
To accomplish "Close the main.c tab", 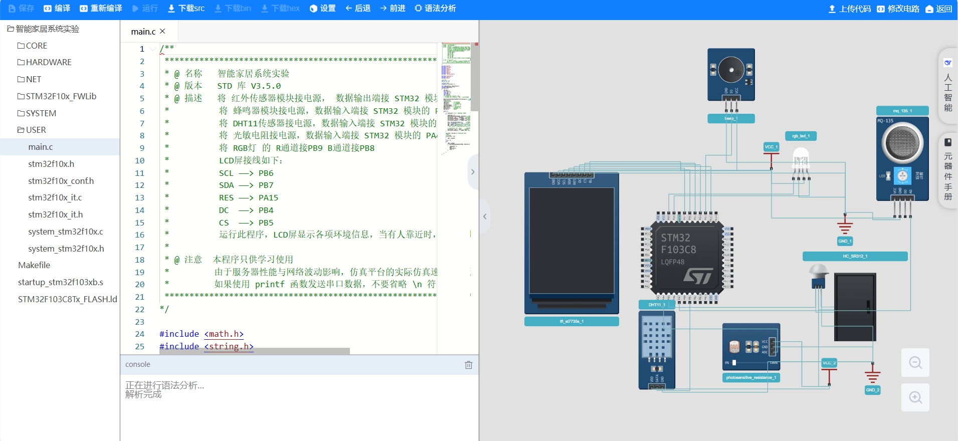I will [162, 31].
